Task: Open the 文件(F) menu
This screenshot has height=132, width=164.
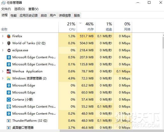Action: tap(6, 9)
